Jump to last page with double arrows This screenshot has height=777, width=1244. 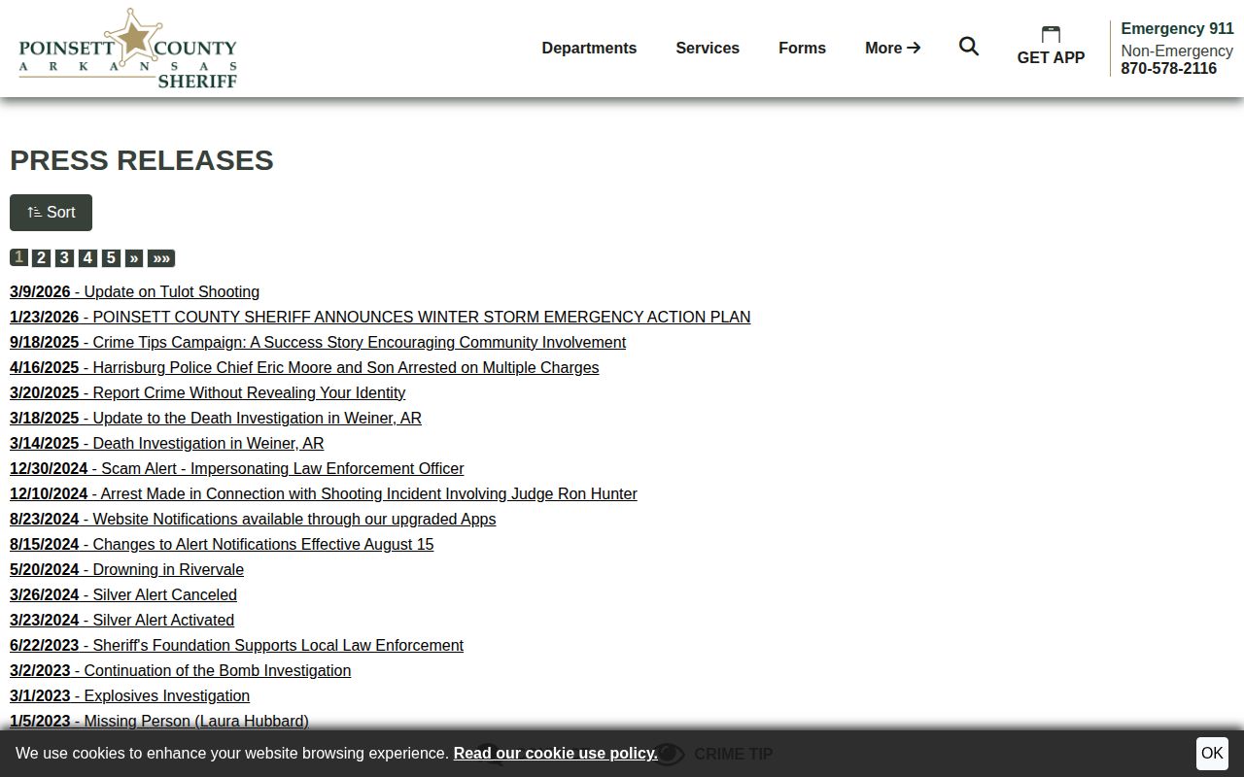click(x=161, y=257)
